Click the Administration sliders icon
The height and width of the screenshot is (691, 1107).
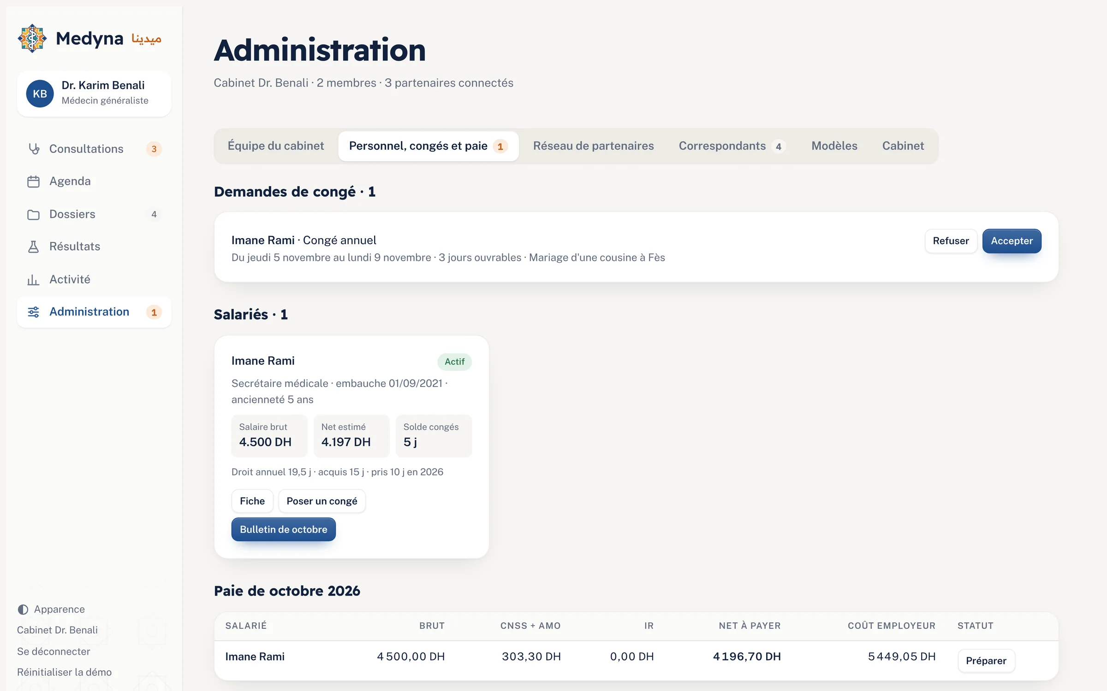pos(34,312)
